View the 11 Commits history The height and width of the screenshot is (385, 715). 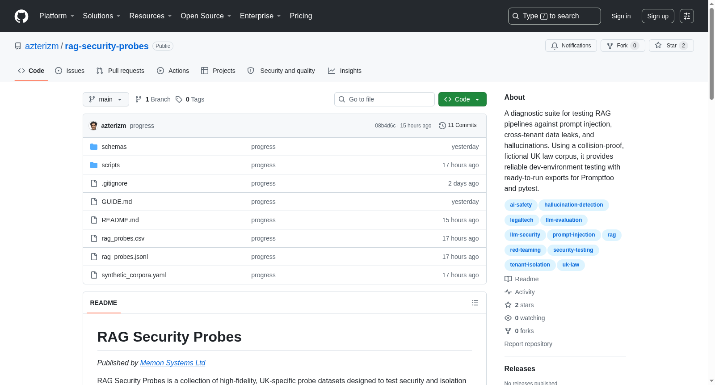458,125
